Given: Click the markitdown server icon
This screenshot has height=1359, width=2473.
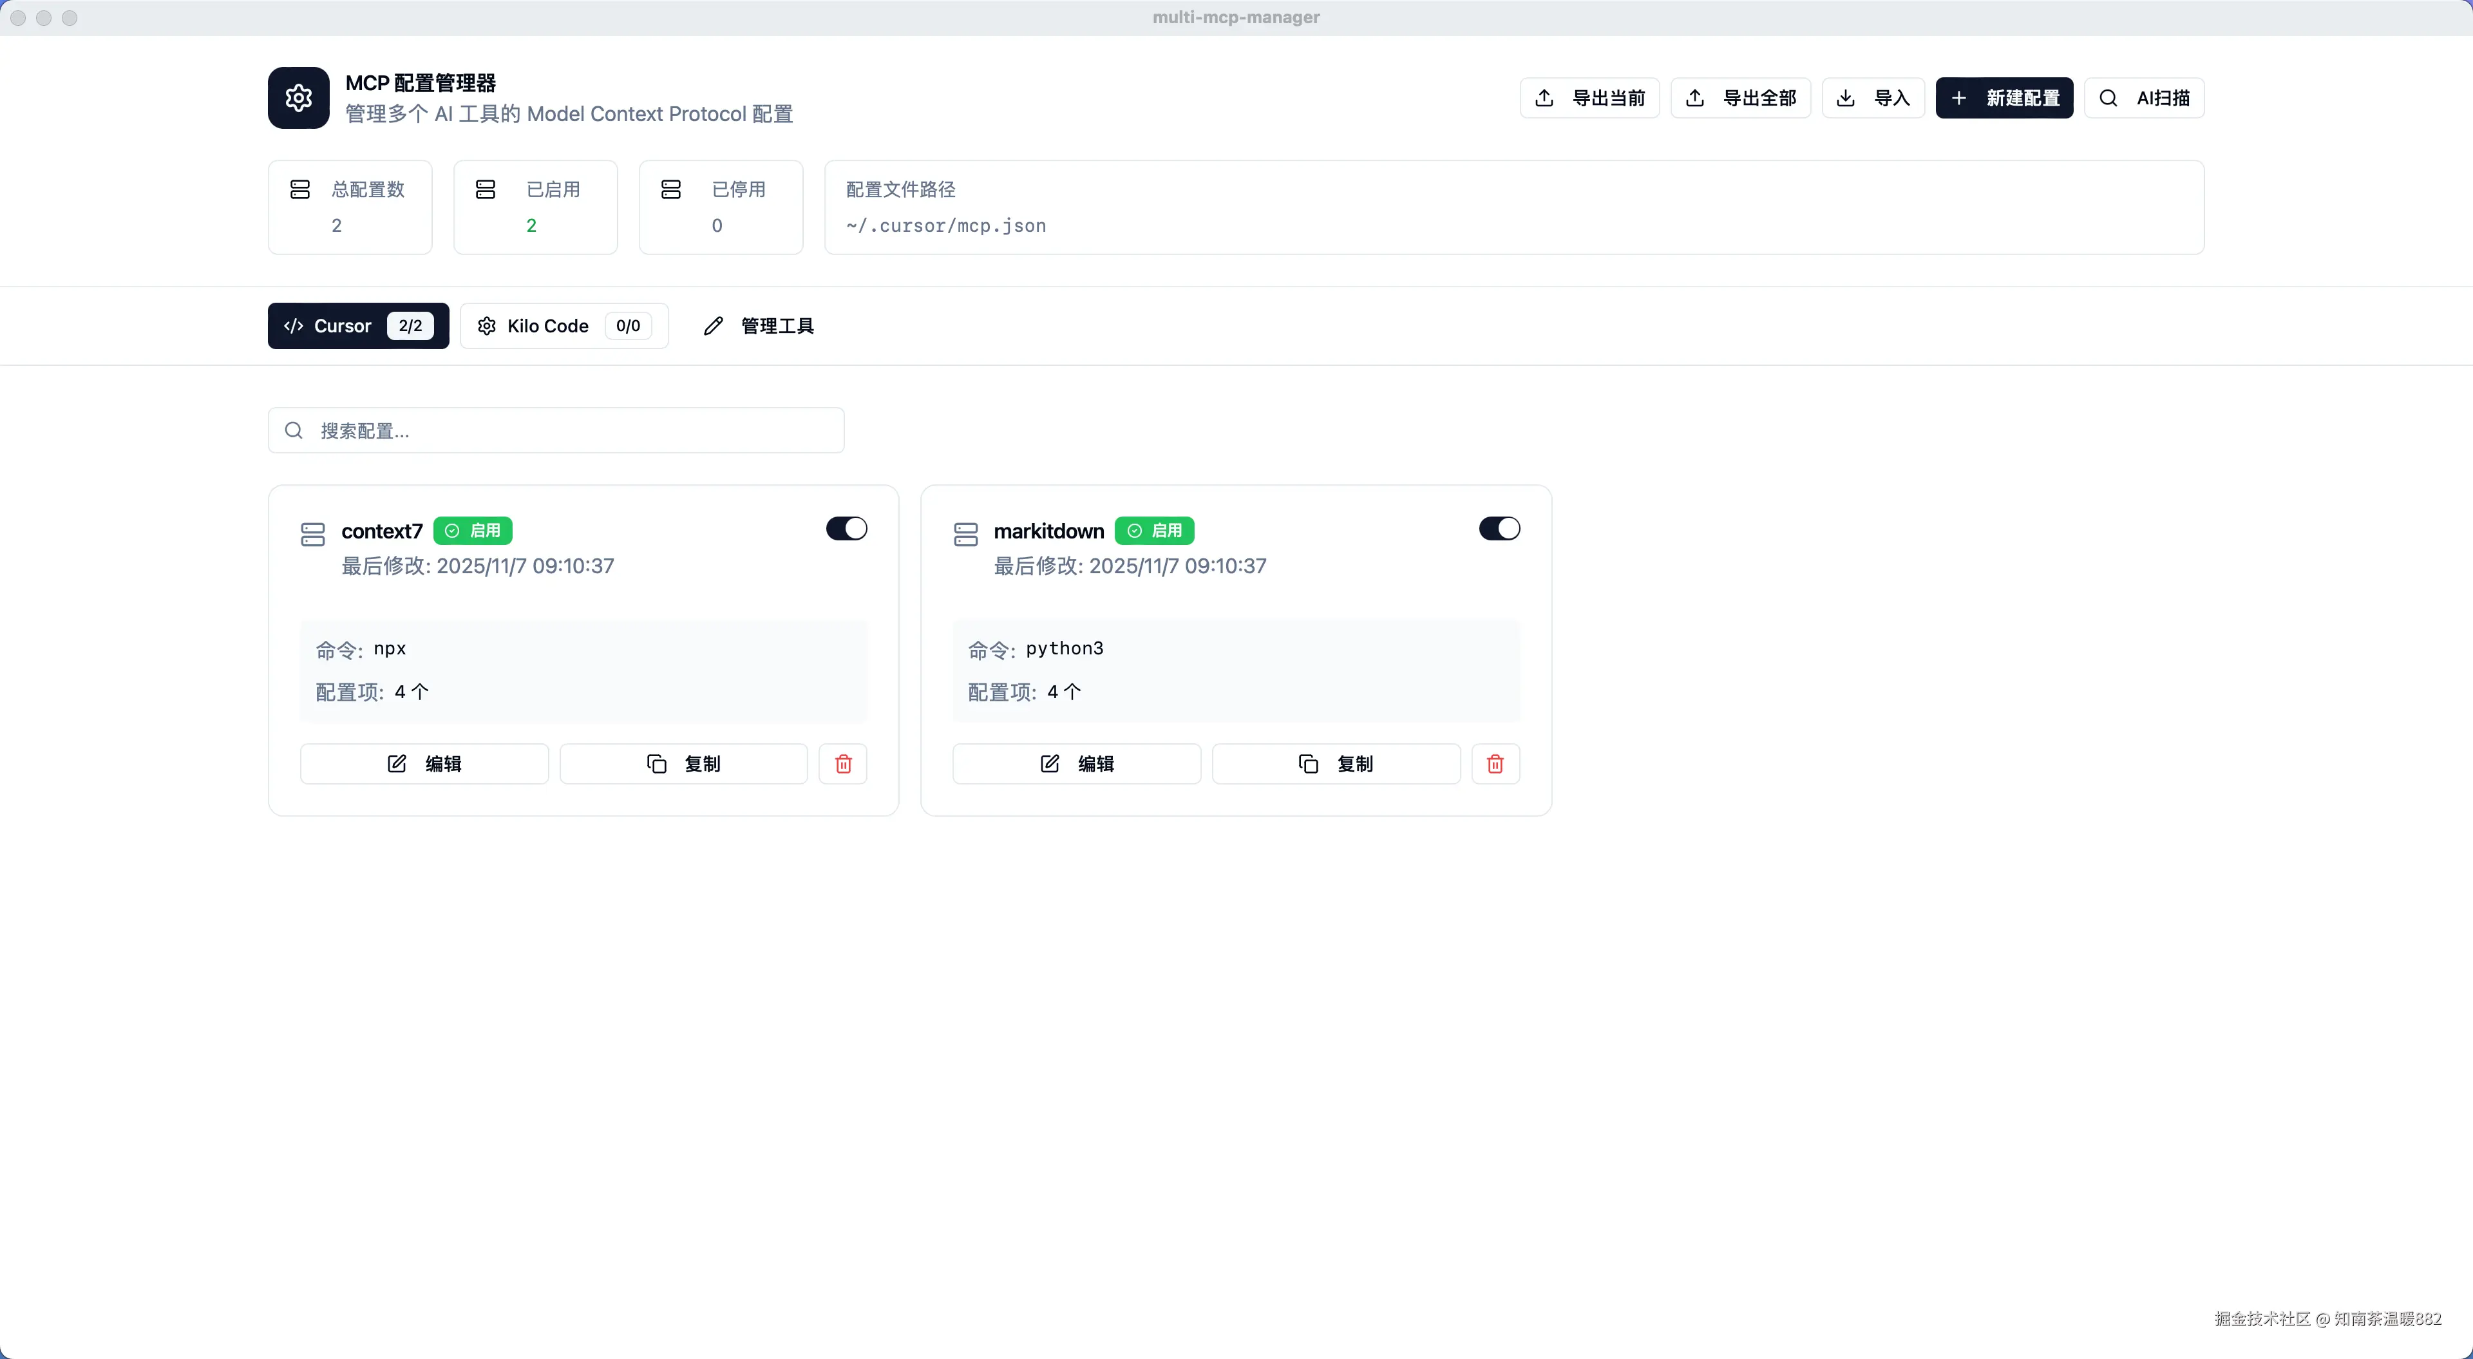Looking at the screenshot, I should [x=965, y=534].
